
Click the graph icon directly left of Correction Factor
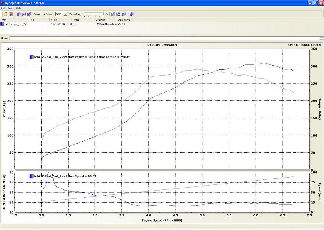(x=29, y=14)
